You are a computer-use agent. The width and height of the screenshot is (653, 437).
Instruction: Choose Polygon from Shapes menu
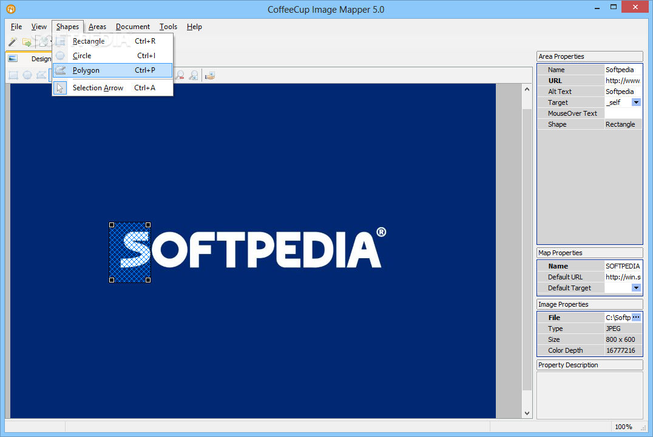point(112,70)
